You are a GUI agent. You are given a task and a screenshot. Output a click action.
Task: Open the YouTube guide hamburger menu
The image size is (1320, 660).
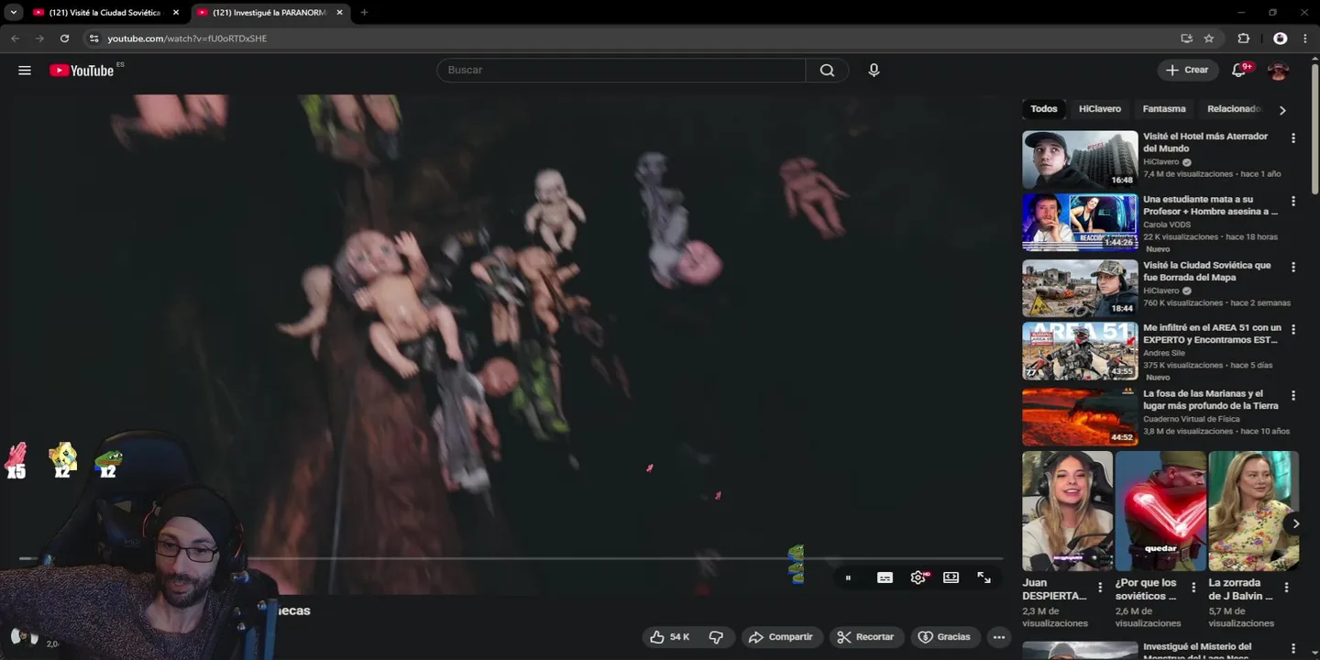[x=25, y=71]
